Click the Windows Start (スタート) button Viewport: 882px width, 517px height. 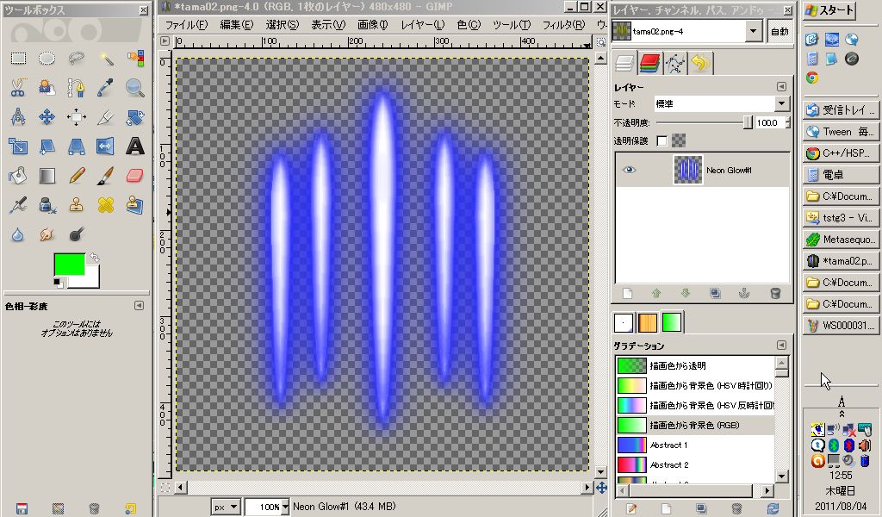pos(829,10)
